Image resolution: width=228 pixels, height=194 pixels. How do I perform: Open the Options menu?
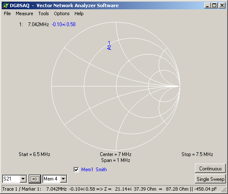(62, 13)
